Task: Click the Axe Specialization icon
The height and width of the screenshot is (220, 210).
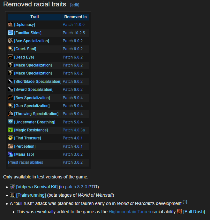Action: point(11,41)
